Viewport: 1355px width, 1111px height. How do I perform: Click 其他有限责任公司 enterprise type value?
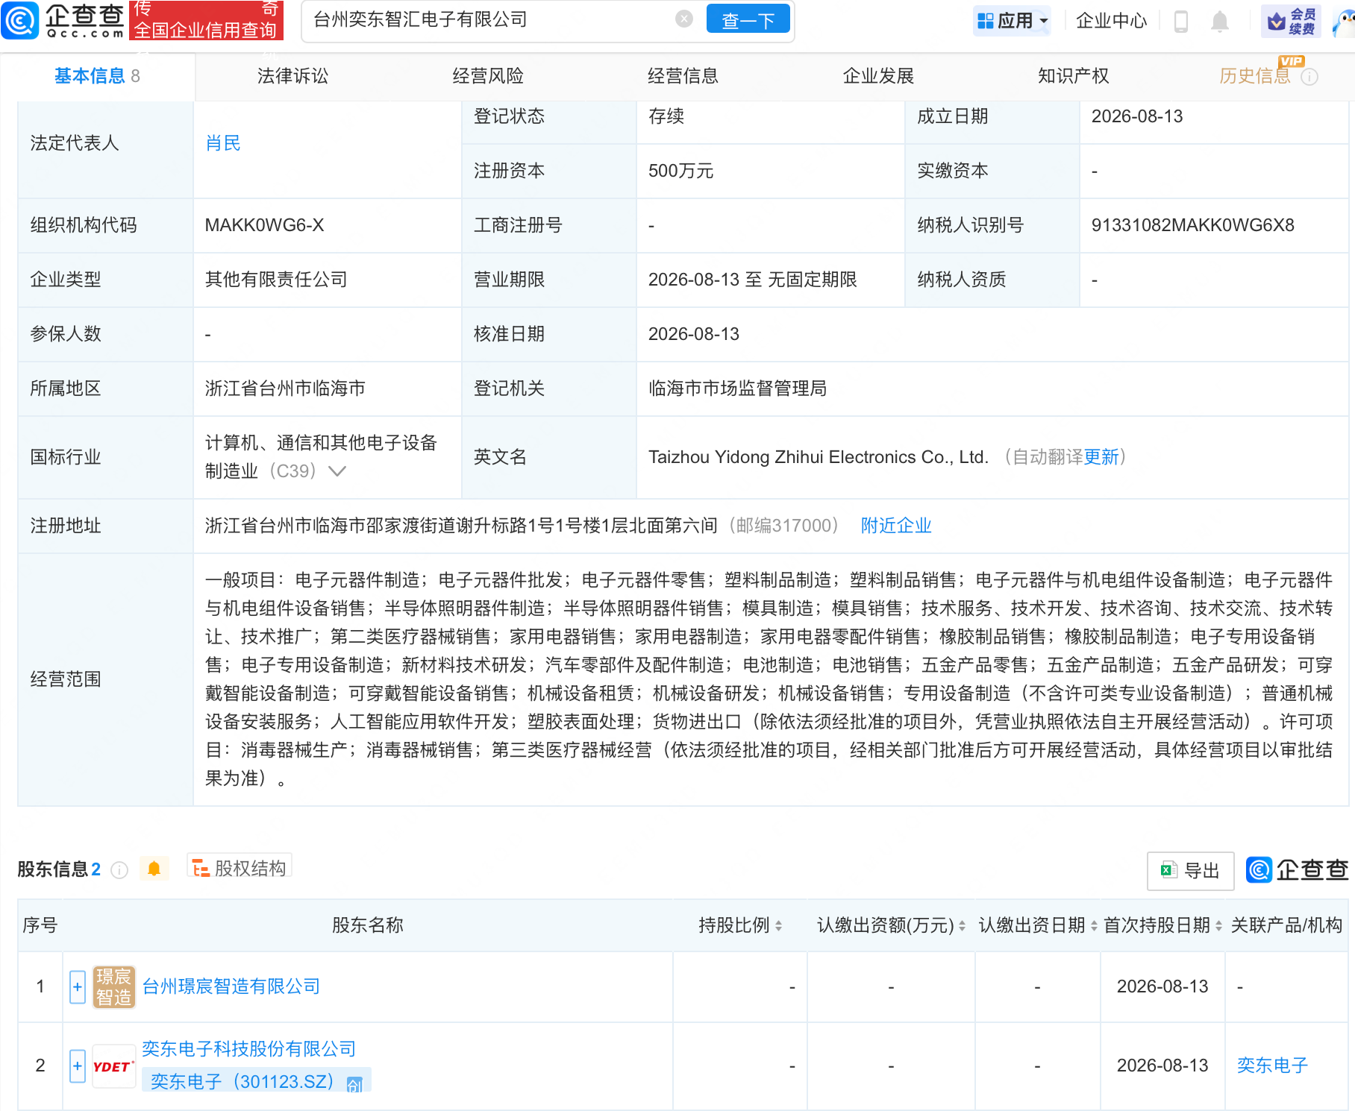click(276, 280)
